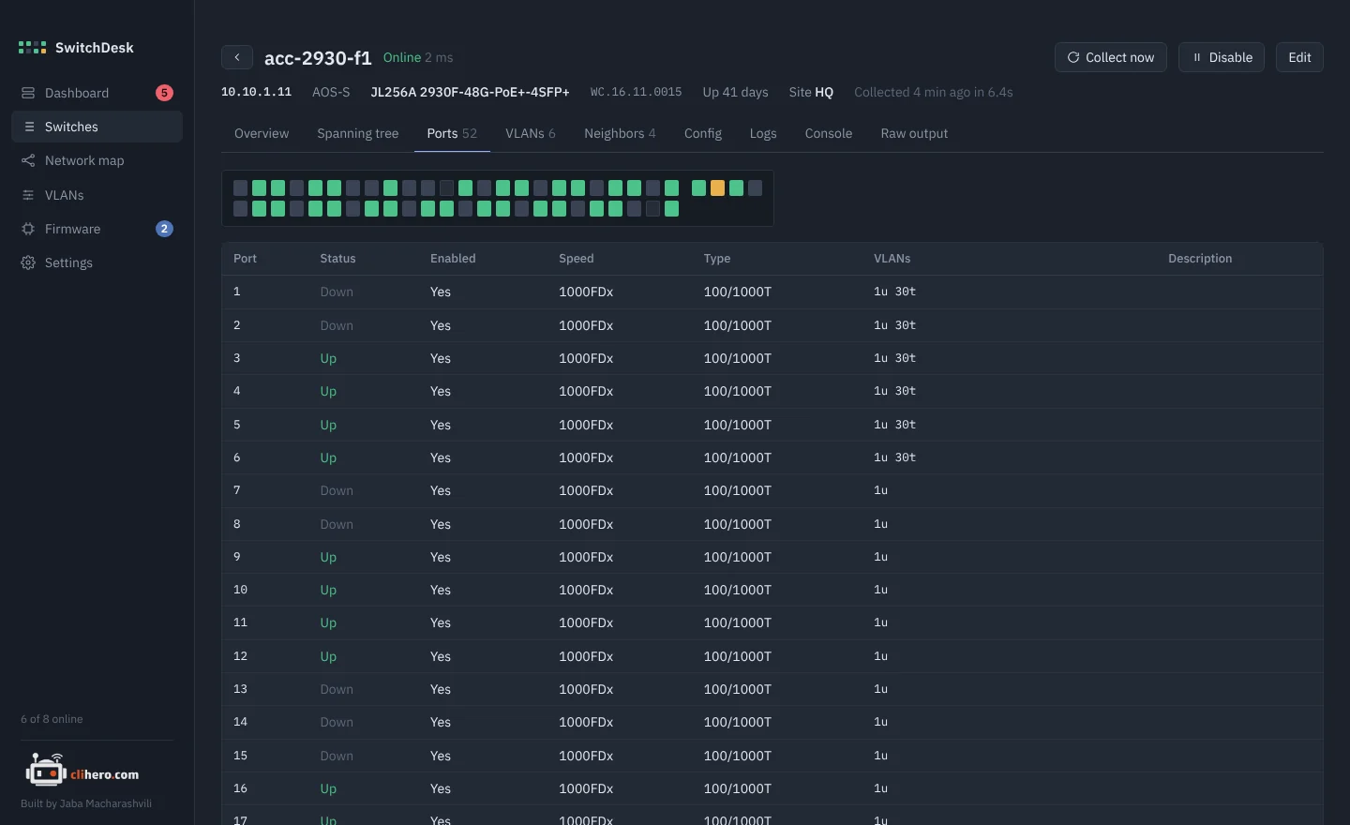Open Settings gear icon
Viewport: 1350px width, 825px height.
coord(28,262)
